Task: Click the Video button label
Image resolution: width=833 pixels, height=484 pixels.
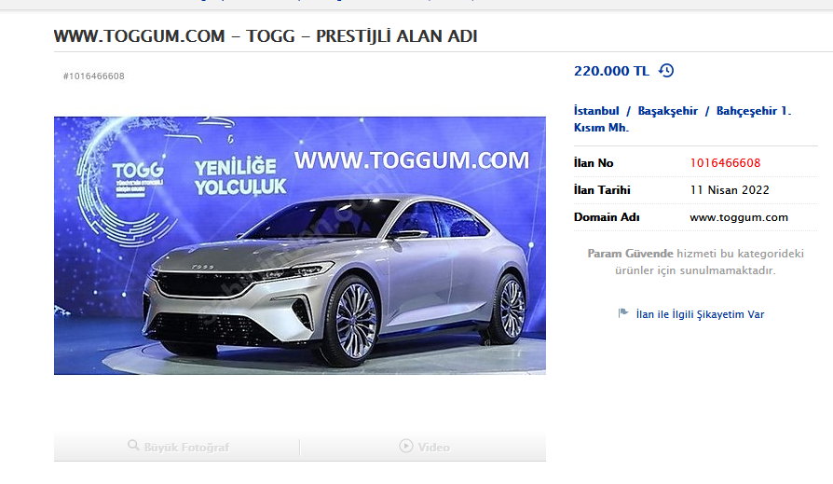Action: click(x=433, y=448)
